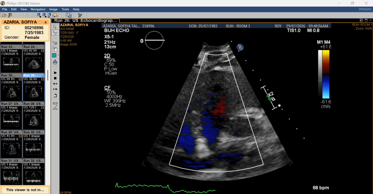This screenshot has width=373, height=194.
Task: Open the Tools menu
Action: coord(65,9)
